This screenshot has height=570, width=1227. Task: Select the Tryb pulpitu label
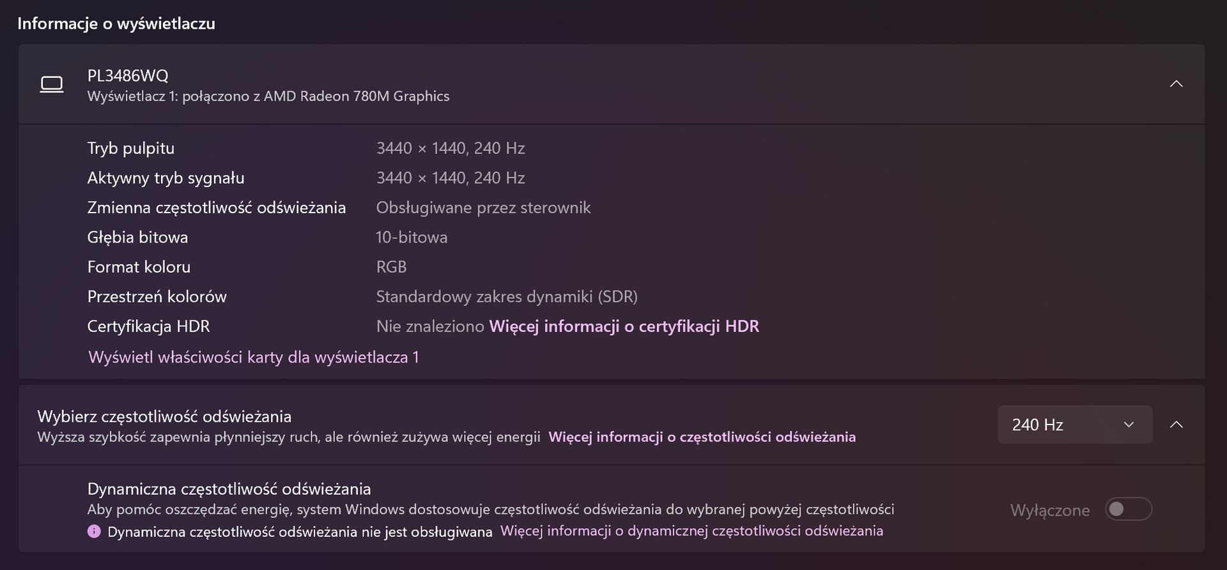tap(131, 148)
